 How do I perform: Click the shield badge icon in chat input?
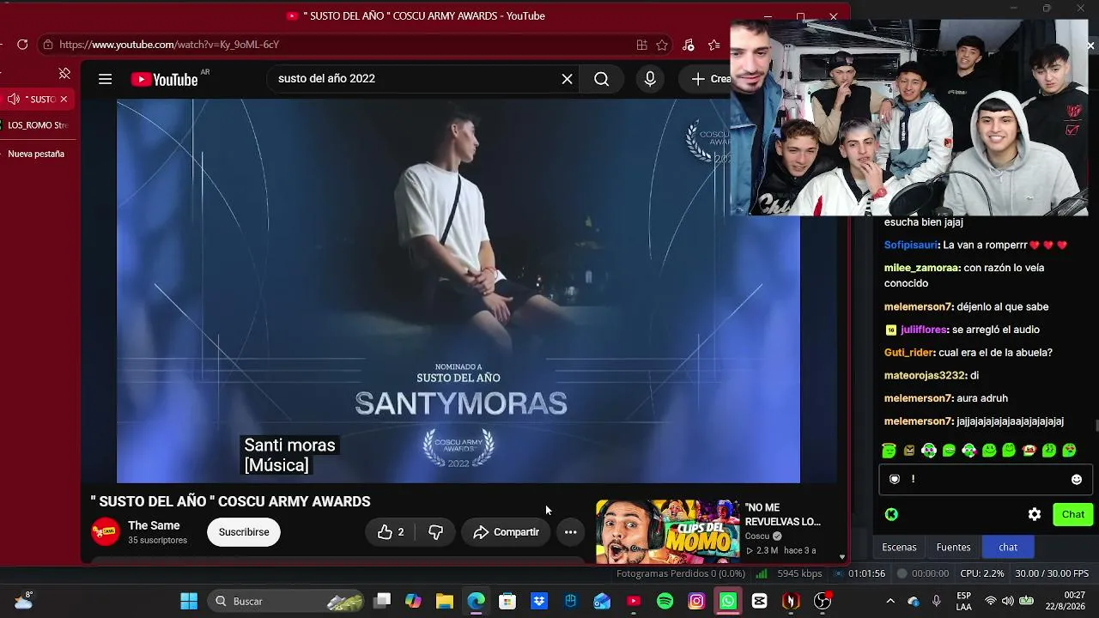(x=895, y=479)
